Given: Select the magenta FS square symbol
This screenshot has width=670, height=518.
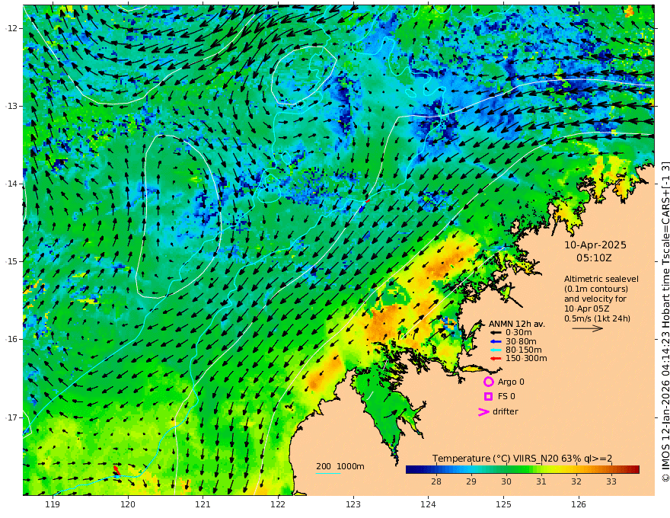Looking at the screenshot, I should click(488, 397).
